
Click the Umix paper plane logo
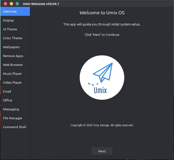click(102, 77)
